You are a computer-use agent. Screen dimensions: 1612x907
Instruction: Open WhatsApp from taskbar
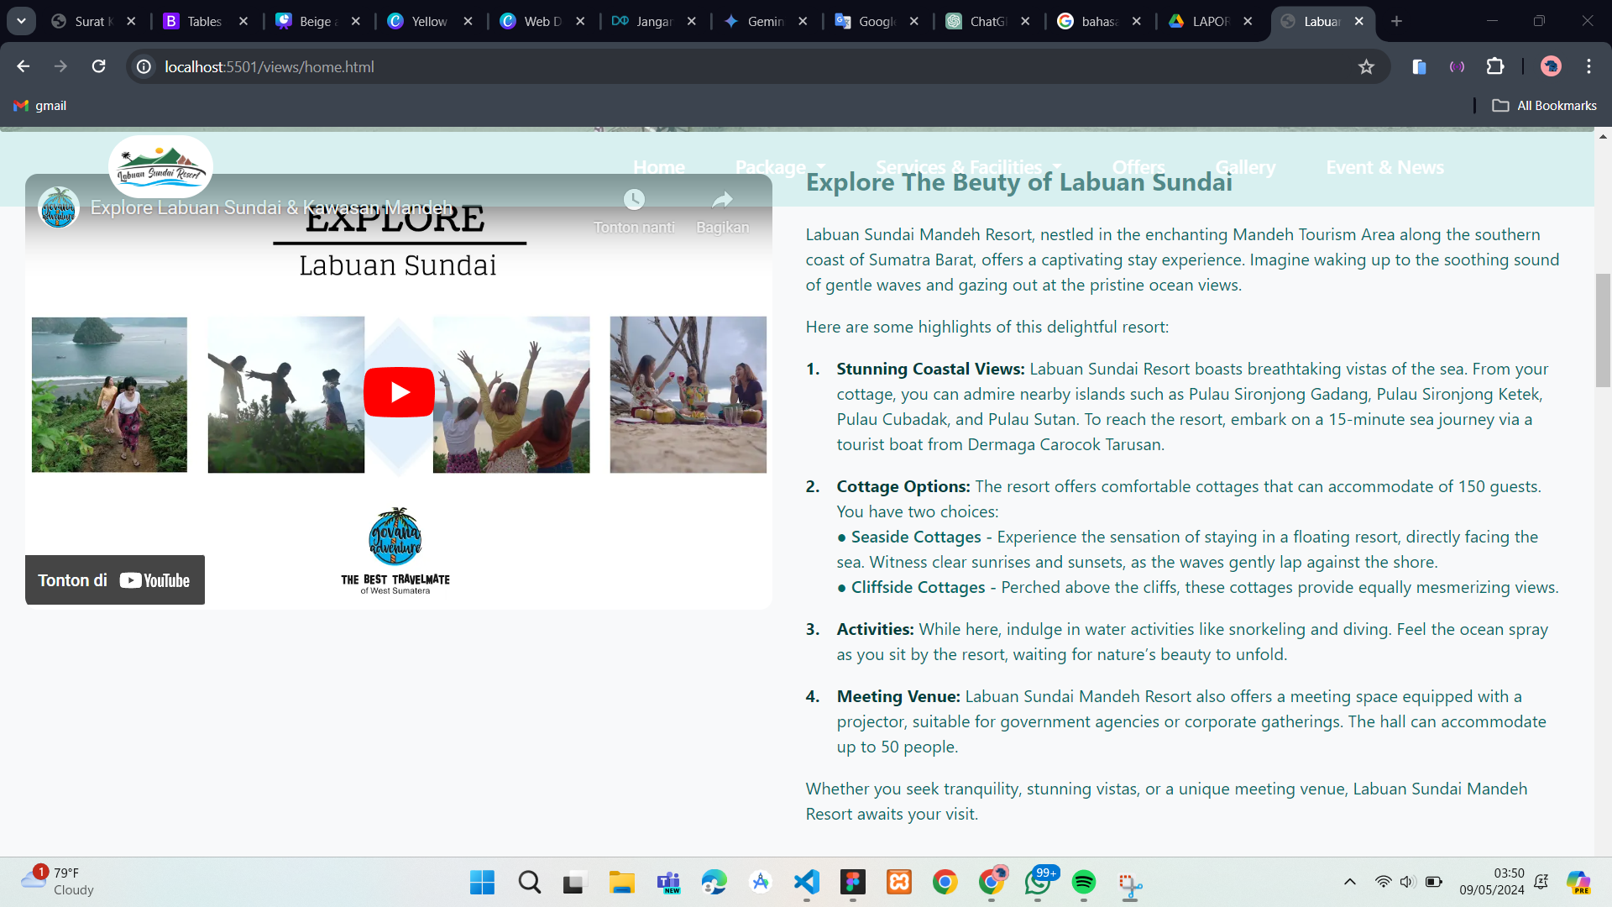pos(1039,883)
